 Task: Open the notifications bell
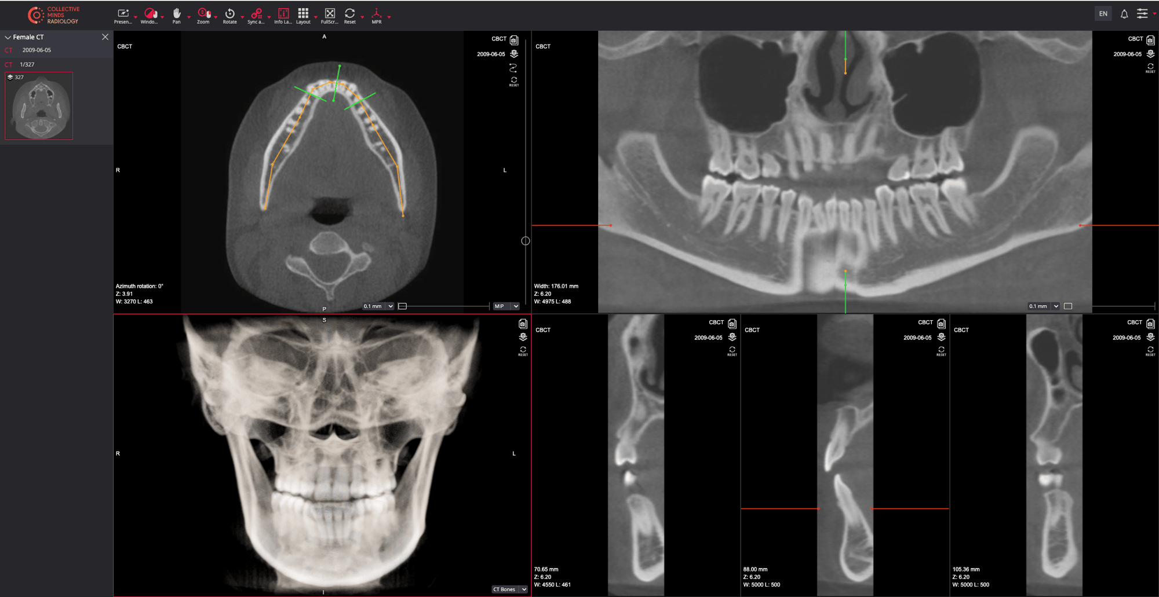[1124, 14]
